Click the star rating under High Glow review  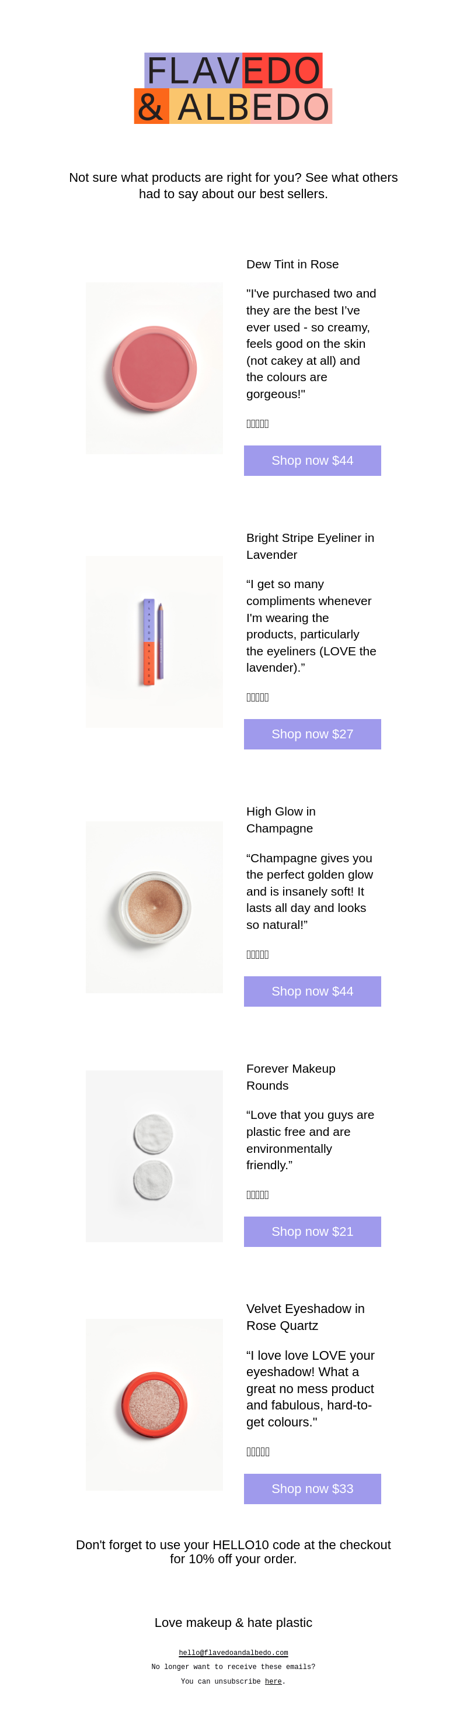point(257,954)
